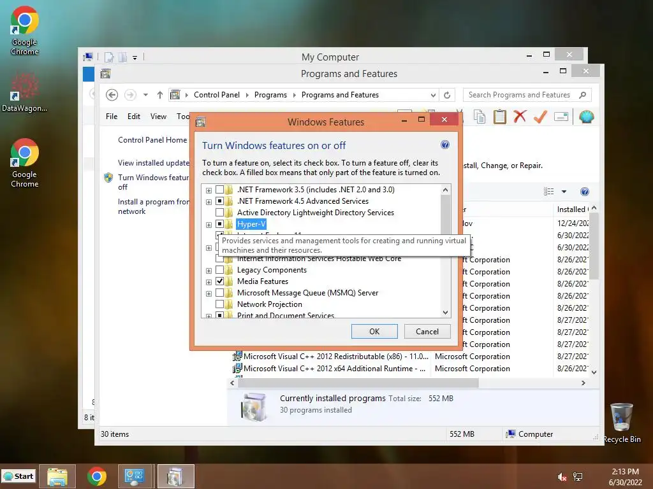Open the Control Panel taskbar icon

pyautogui.click(x=134, y=476)
